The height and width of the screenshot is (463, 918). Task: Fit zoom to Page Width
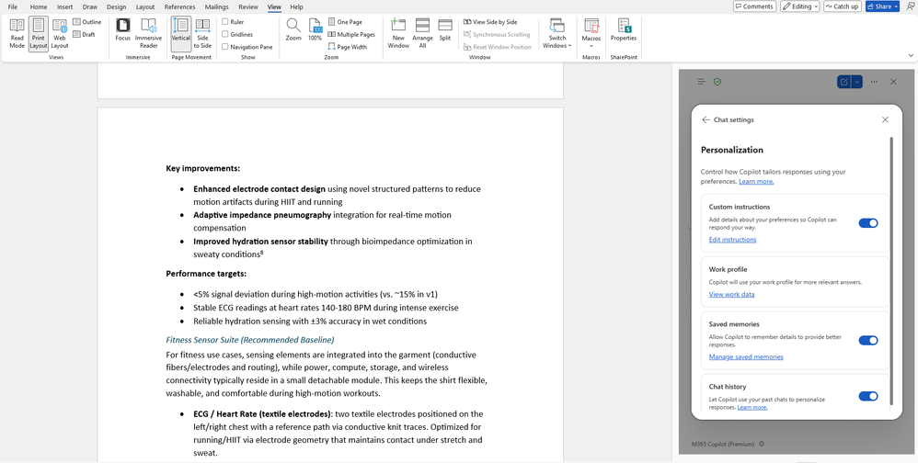tap(347, 48)
